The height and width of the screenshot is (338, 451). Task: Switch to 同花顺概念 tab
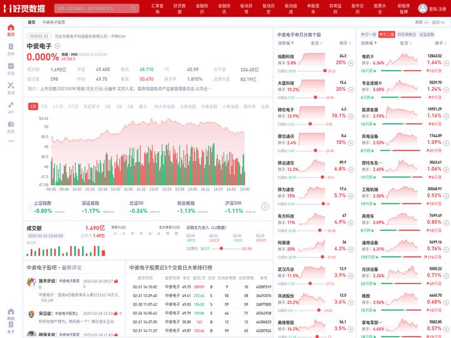click(x=407, y=34)
